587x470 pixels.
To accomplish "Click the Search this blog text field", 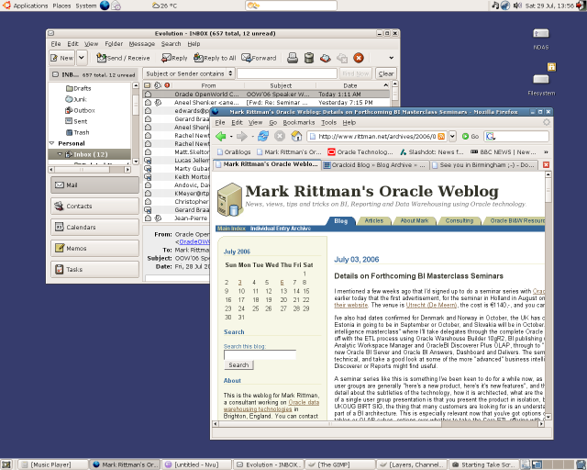I will [260, 354].
